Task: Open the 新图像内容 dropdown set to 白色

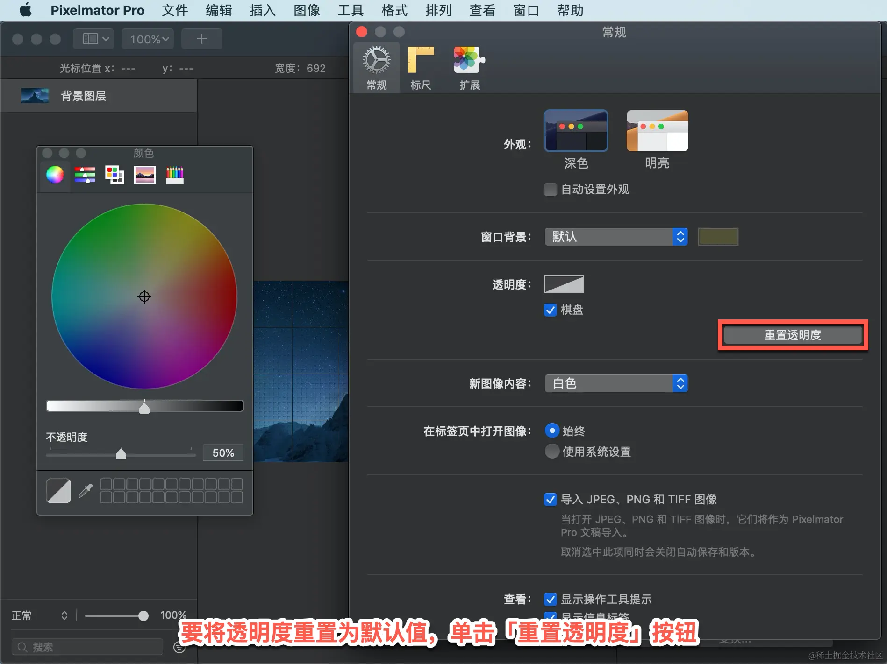Action: (x=616, y=383)
